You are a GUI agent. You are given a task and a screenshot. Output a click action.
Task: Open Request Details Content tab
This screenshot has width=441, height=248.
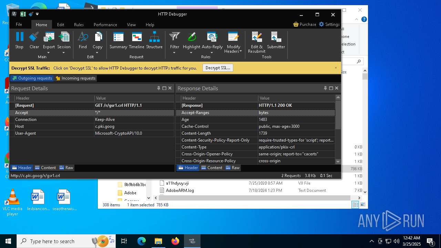click(45, 168)
